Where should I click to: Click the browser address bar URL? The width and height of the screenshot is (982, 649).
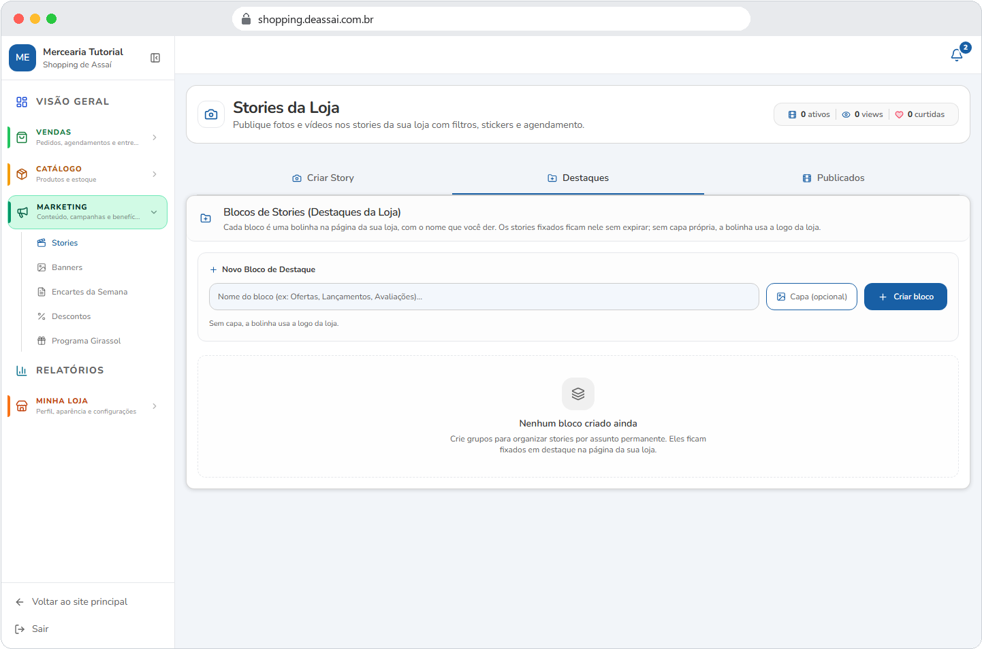tap(316, 20)
